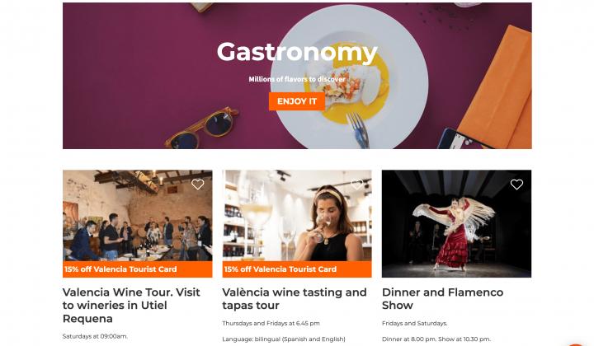
Task: Click the Saturdays at 09:00am schedule text
Action: coord(95,336)
